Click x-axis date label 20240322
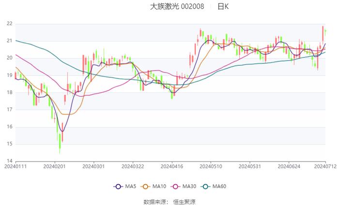The height and width of the screenshot is (206, 339). click(x=133, y=166)
